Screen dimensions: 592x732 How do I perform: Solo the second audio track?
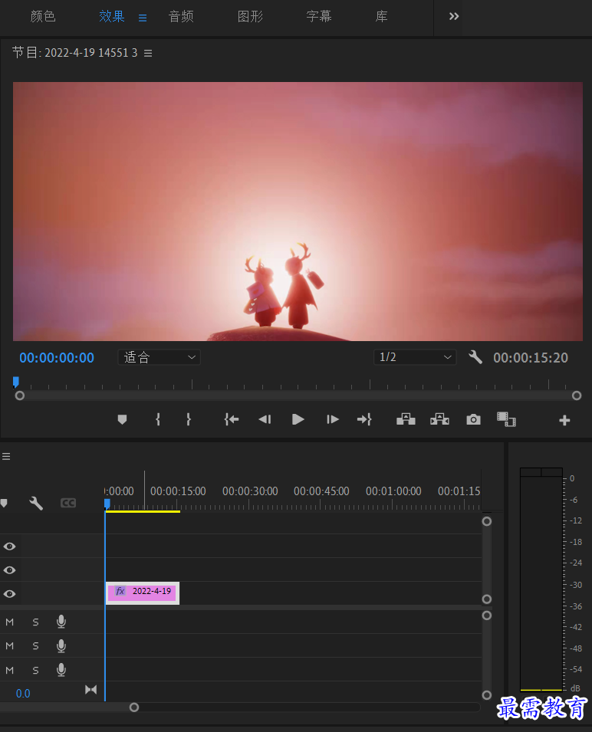click(x=35, y=645)
